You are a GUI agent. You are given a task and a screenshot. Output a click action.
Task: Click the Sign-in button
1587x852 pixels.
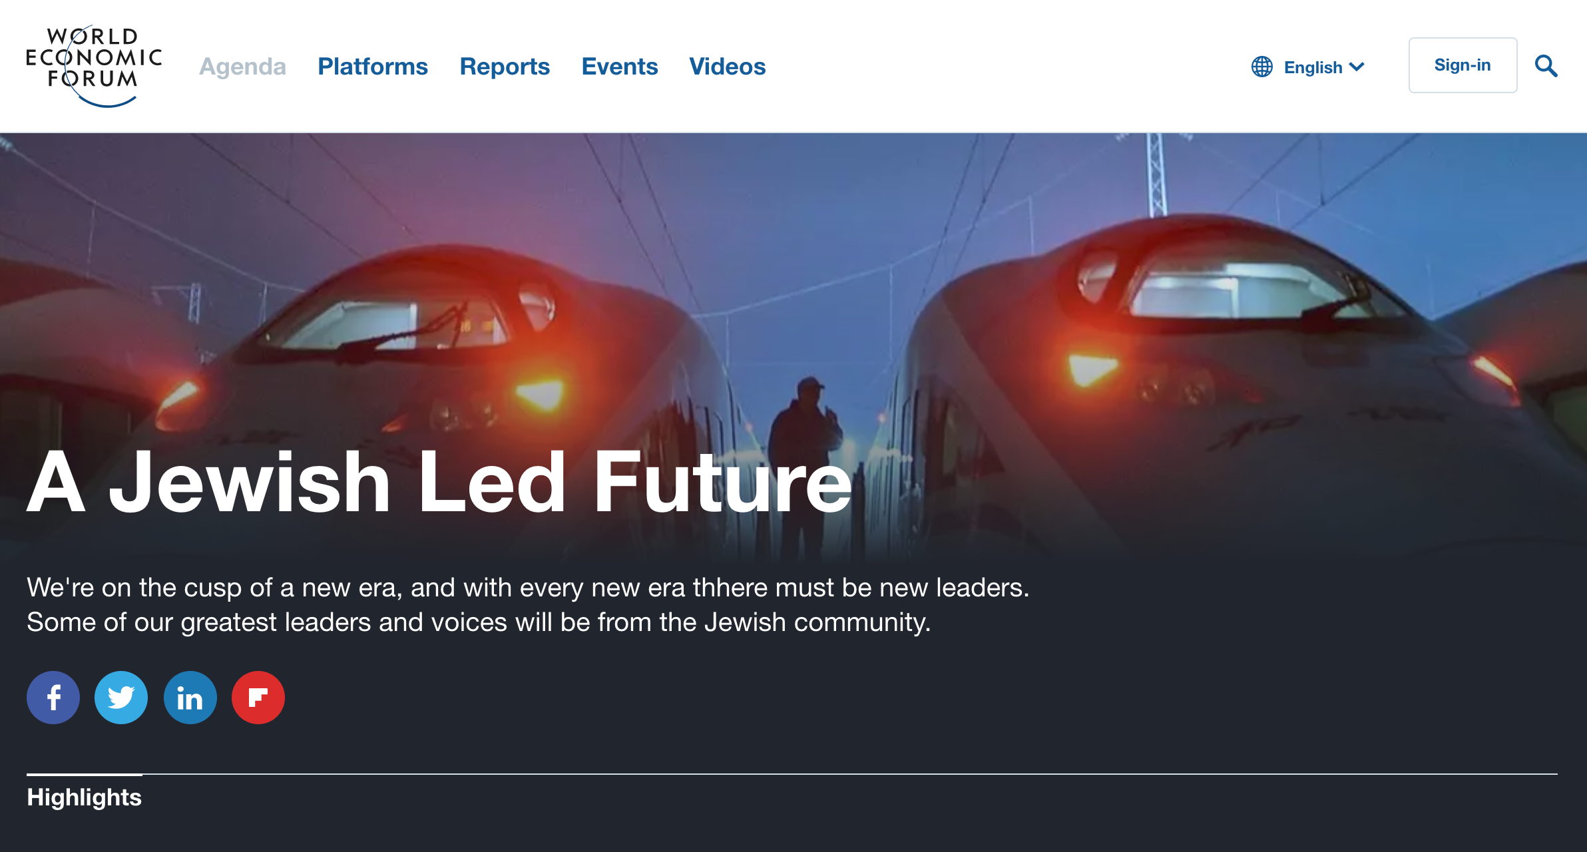click(x=1463, y=65)
